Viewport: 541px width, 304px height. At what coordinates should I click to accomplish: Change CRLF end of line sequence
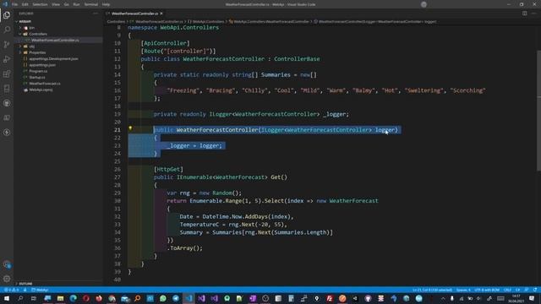coord(507,290)
